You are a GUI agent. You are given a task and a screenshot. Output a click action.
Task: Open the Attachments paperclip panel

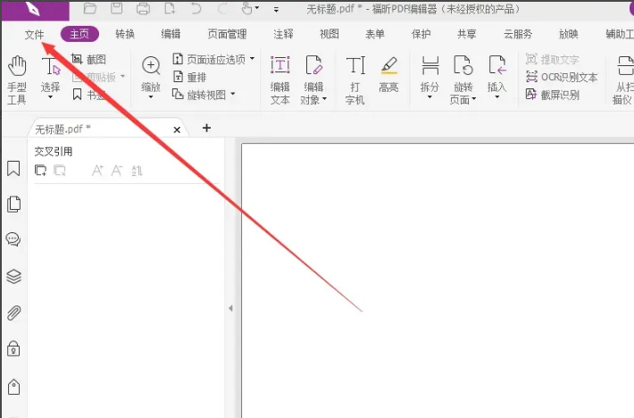(13, 313)
